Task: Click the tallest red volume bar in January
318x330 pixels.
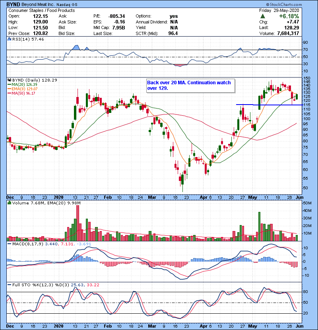Action: point(78,223)
